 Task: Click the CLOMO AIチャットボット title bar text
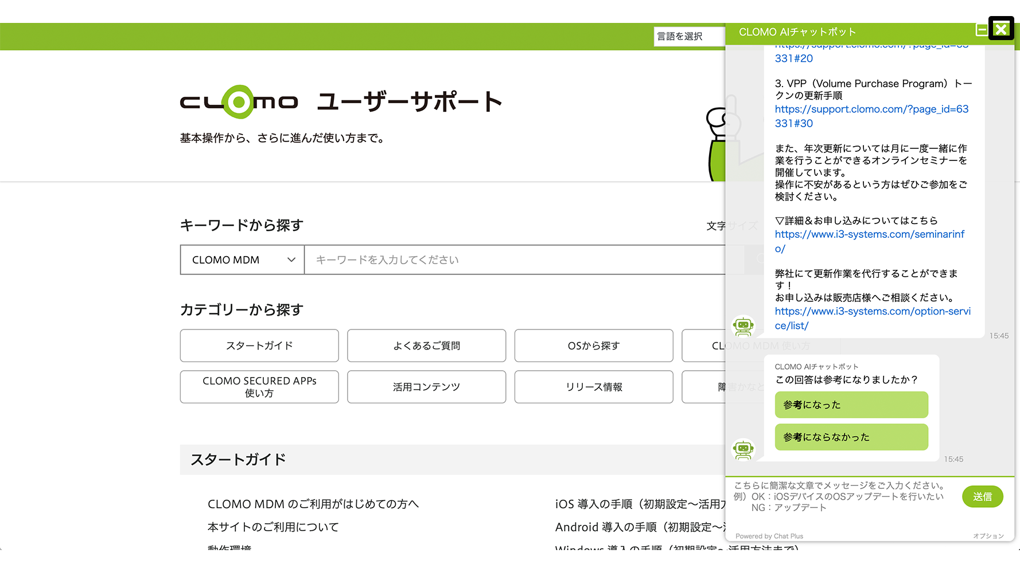797,32
